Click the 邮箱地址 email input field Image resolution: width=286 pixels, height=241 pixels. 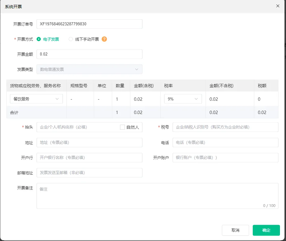coord(89,173)
